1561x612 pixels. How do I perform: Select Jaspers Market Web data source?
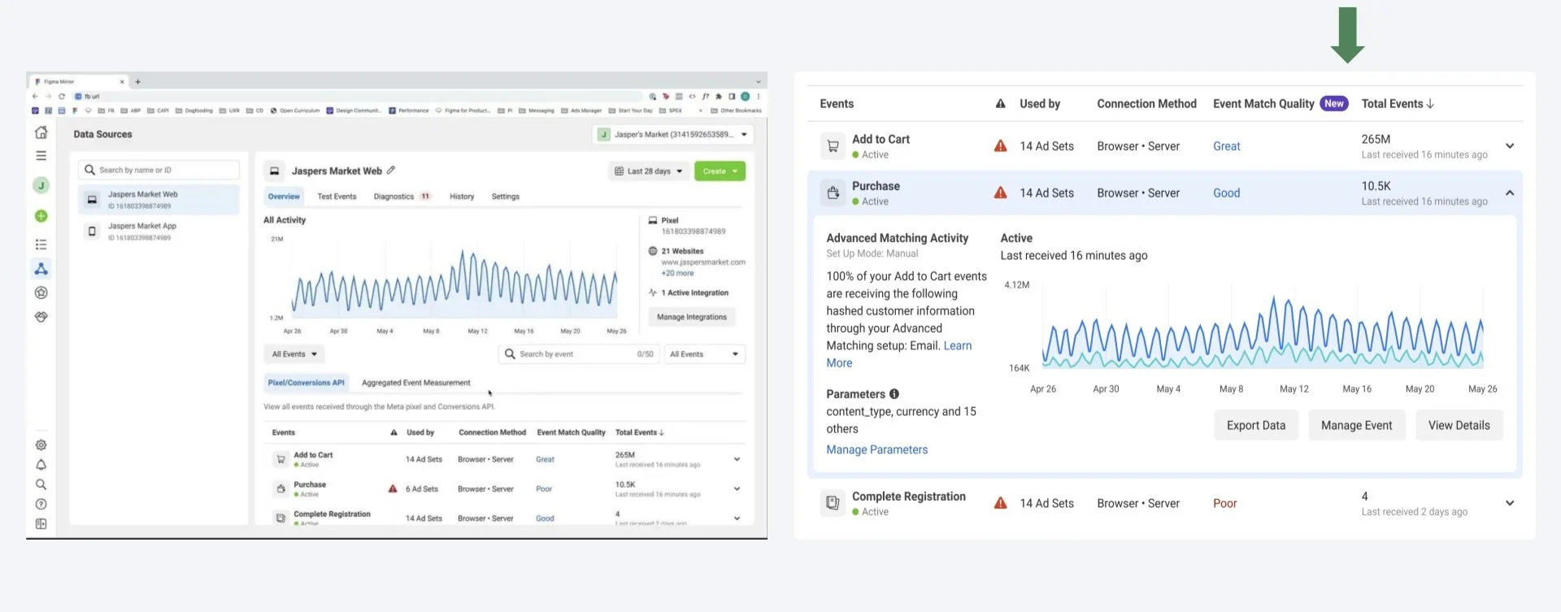tap(159, 200)
